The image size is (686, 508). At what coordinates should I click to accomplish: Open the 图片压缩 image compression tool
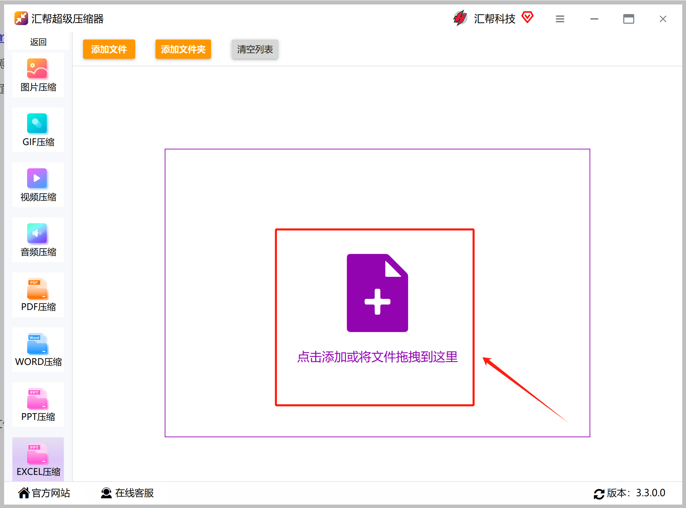tap(38, 75)
